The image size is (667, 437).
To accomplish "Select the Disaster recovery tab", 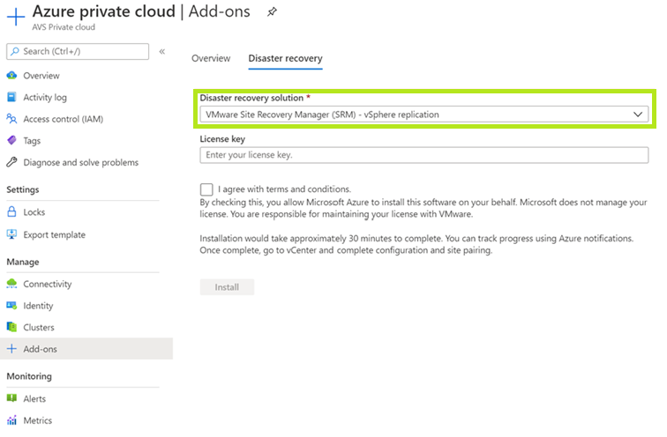I will tap(286, 58).
